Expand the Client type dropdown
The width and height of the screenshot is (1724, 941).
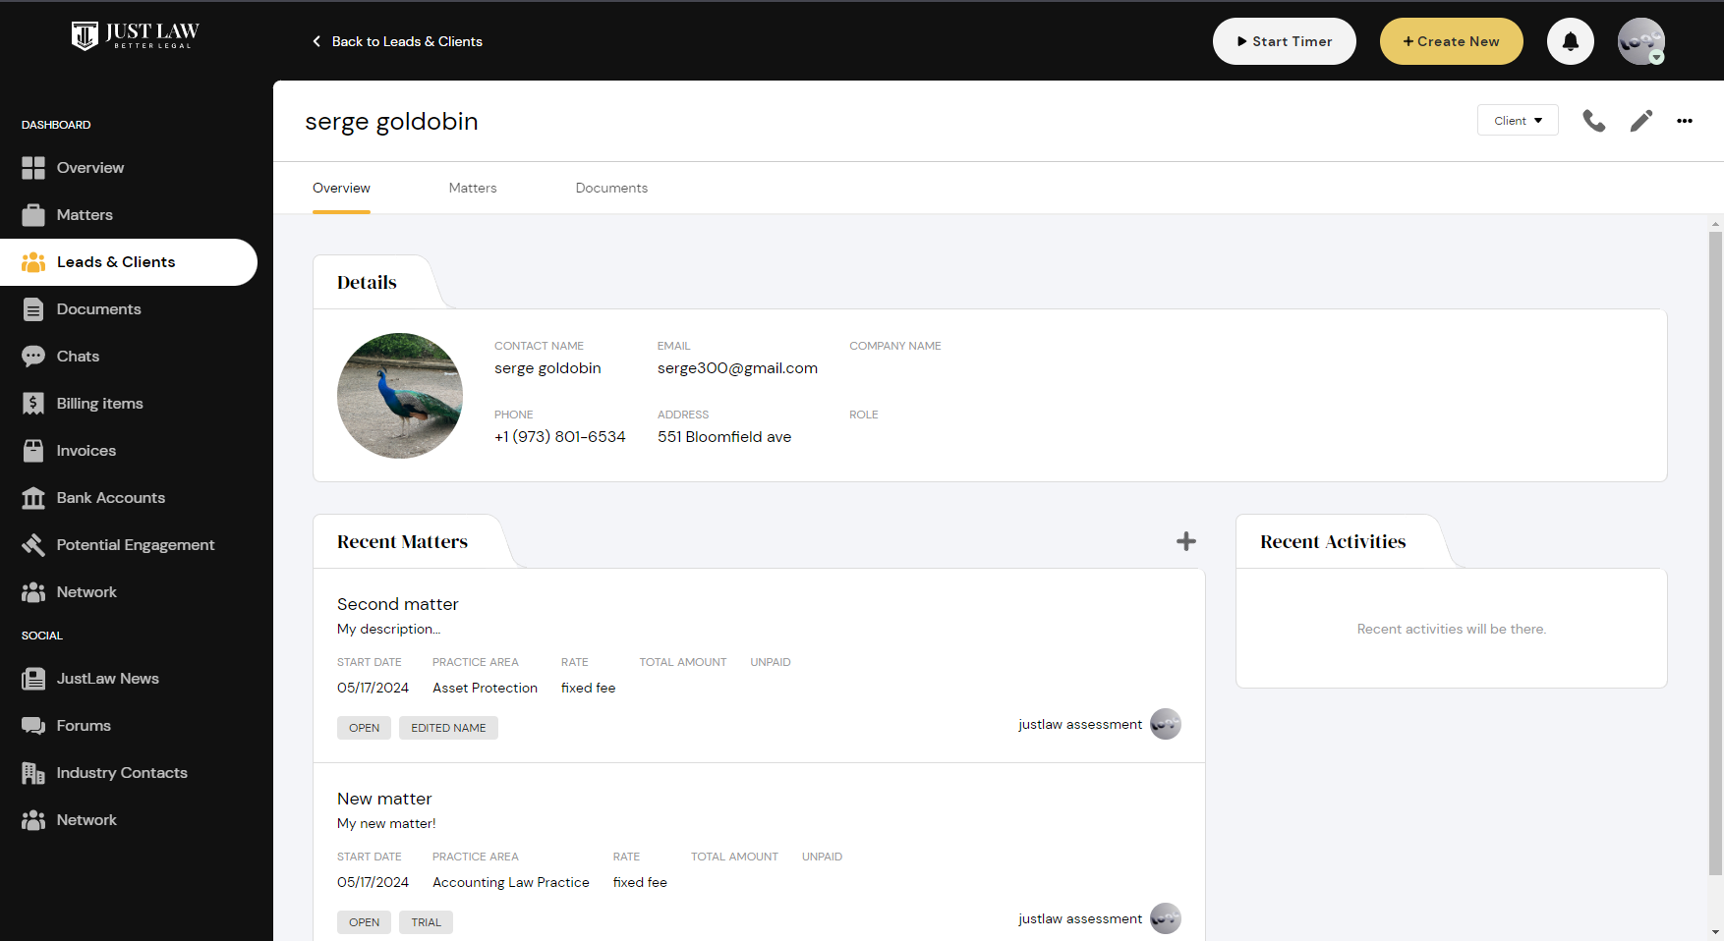1518,121
